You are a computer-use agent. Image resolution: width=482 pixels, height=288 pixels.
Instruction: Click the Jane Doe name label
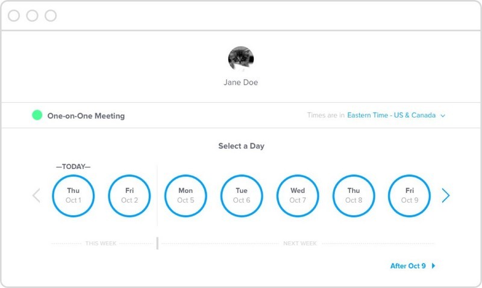click(x=240, y=82)
